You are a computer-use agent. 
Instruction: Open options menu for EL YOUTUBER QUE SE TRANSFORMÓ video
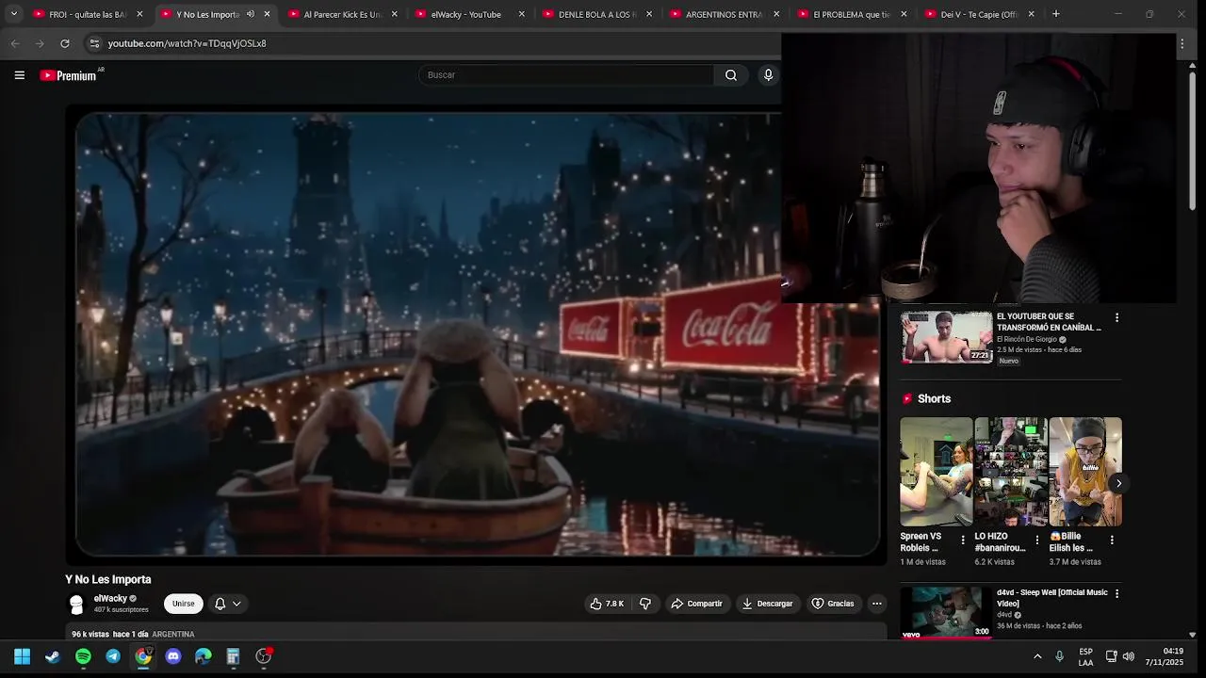click(x=1116, y=318)
